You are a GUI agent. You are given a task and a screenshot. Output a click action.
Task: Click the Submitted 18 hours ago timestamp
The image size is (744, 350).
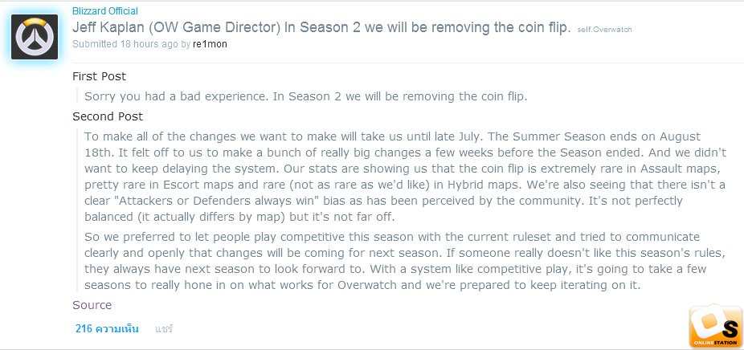point(125,44)
